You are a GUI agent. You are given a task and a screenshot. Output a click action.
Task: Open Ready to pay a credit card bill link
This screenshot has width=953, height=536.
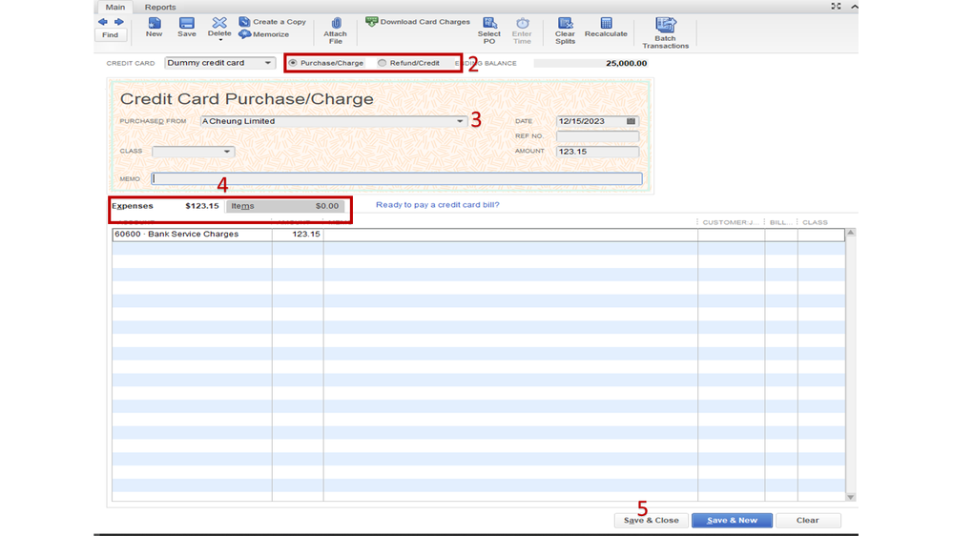click(x=437, y=205)
